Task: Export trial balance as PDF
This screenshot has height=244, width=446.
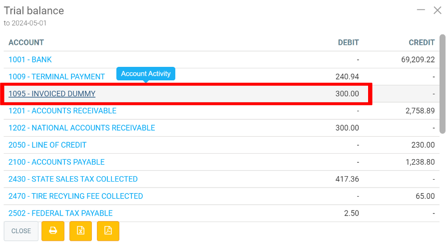Action: coord(108,231)
